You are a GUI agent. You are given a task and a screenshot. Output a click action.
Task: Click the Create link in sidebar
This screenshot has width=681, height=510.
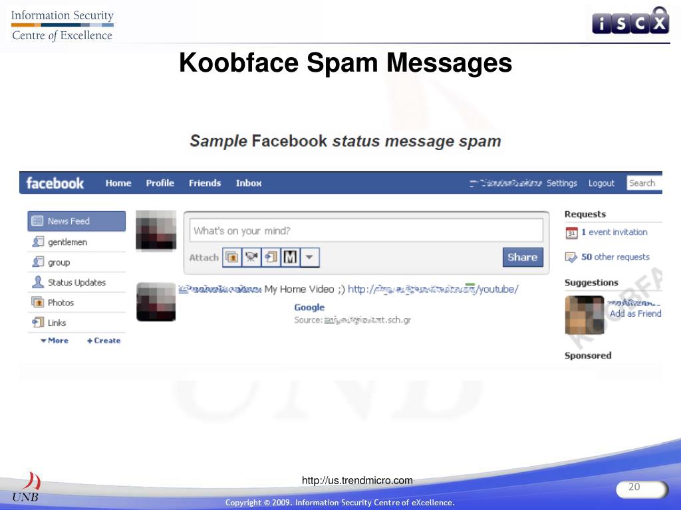click(x=104, y=341)
